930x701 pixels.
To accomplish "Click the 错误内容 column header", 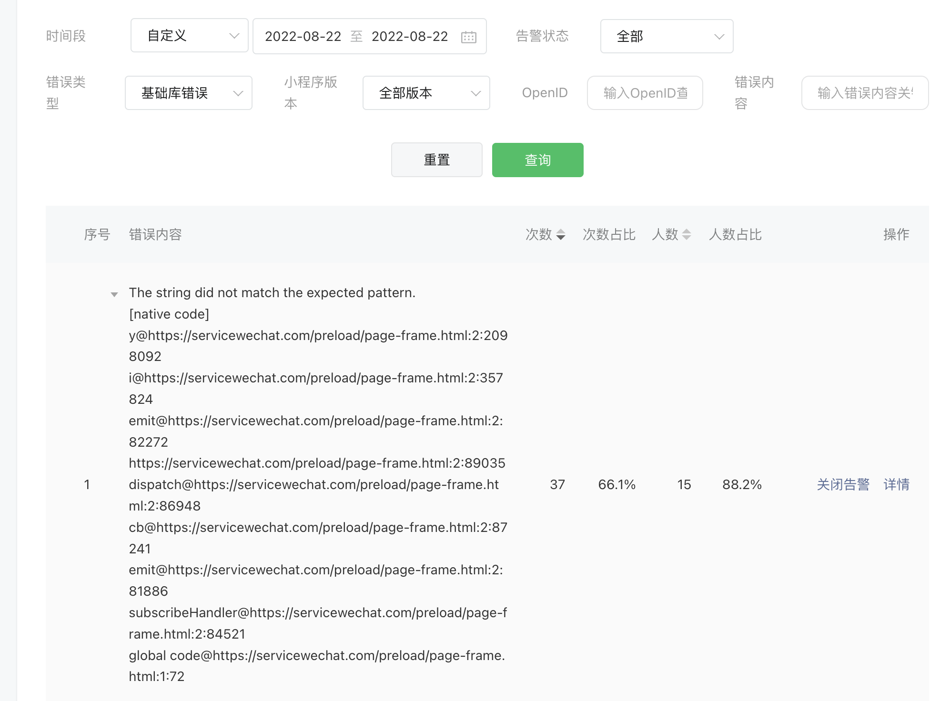I will (x=155, y=234).
